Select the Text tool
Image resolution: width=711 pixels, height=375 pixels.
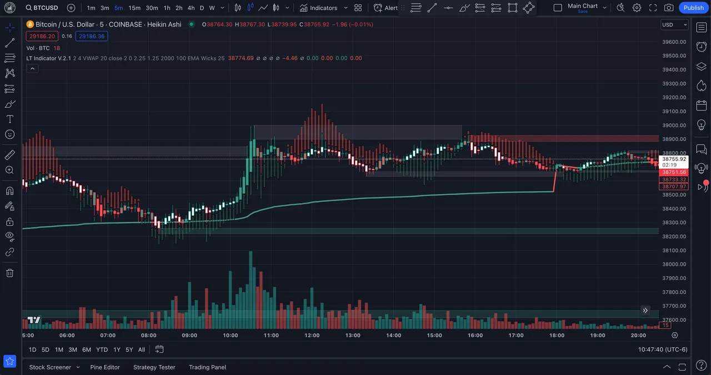point(10,119)
